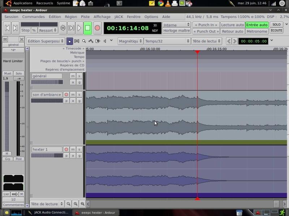Viewport: 289px width, 216px height.
Task: Open the Fenêtre menu
Action: (134, 17)
